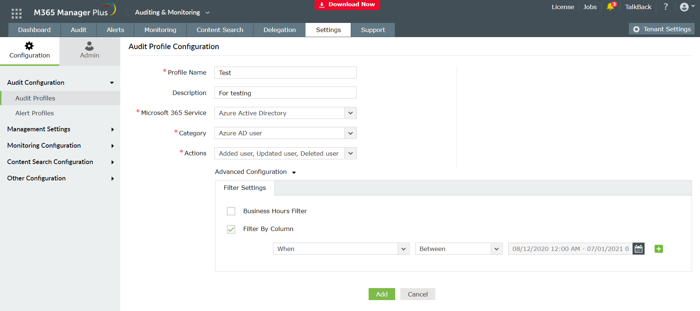
Task: Expand Monitoring Configuration menu
Action: [x=60, y=145]
